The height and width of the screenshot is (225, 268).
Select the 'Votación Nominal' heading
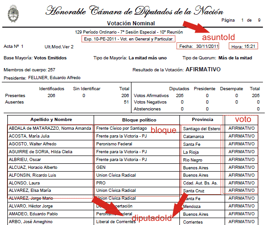coord(131,23)
